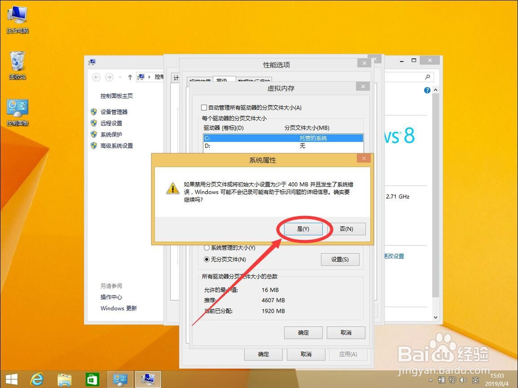Open the Windows Store from the taskbar
This screenshot has width=518, height=388.
[x=92, y=379]
